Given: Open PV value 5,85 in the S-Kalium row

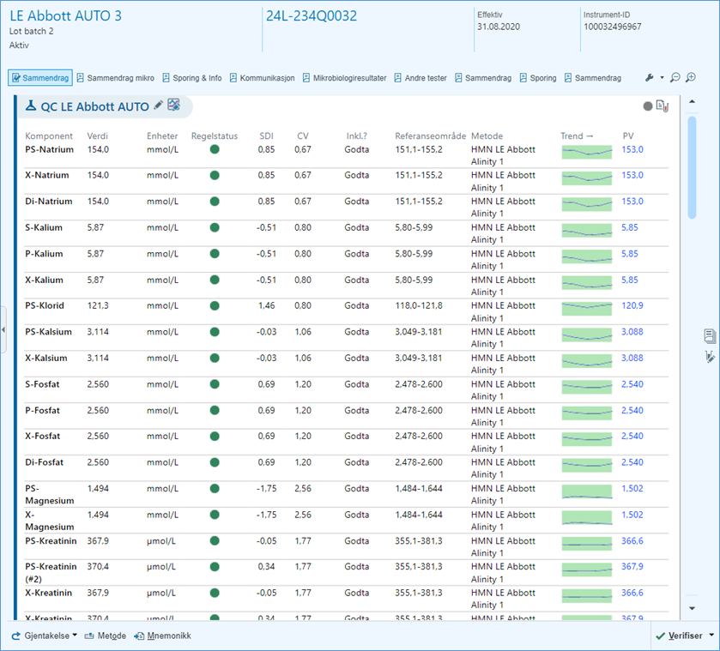Looking at the screenshot, I should point(630,227).
